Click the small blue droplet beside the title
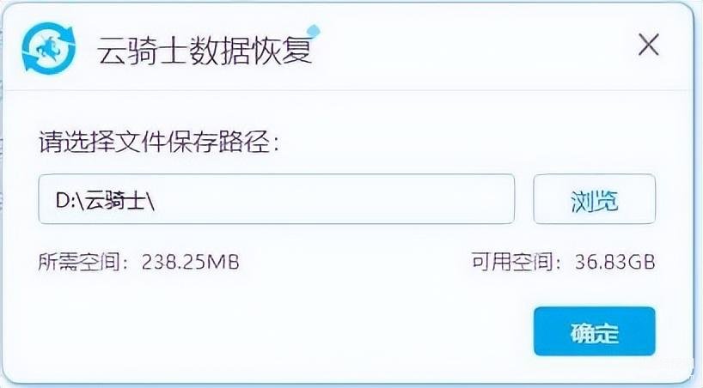The image size is (703, 388). (314, 30)
